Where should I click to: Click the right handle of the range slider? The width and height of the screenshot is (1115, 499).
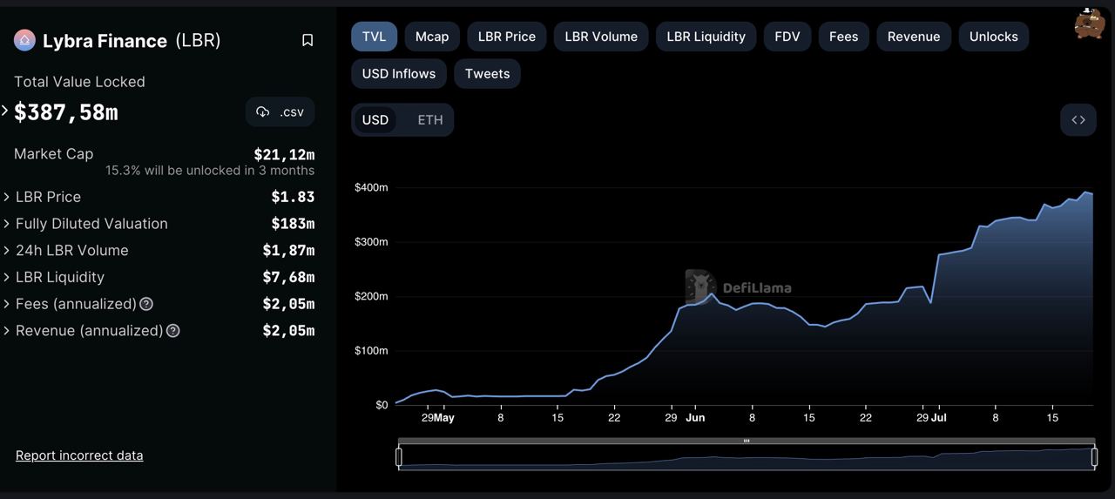pos(1094,456)
